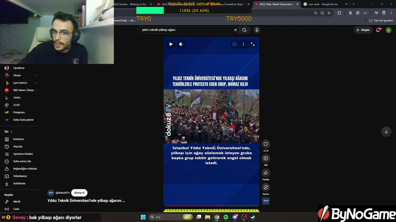Enter fullscreen on the Shorts player
Image resolution: width=396 pixels, height=222 pixels.
point(252,44)
